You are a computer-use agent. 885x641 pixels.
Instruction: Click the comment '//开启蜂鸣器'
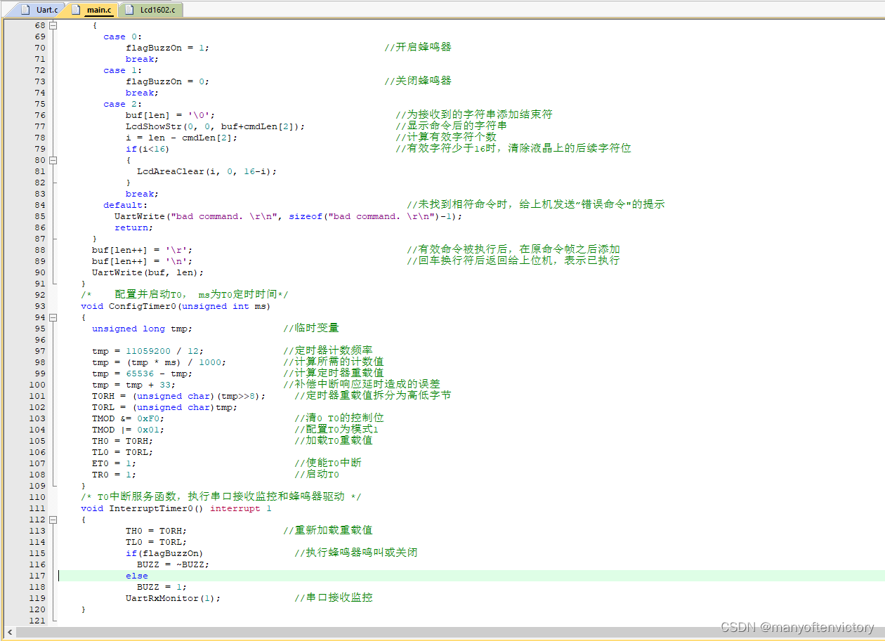(418, 48)
